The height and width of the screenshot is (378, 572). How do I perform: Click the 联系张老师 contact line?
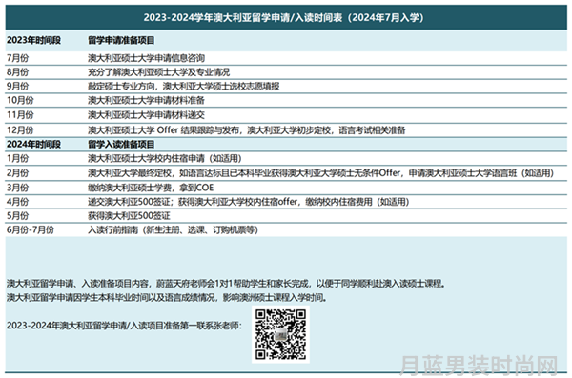coord(124,325)
